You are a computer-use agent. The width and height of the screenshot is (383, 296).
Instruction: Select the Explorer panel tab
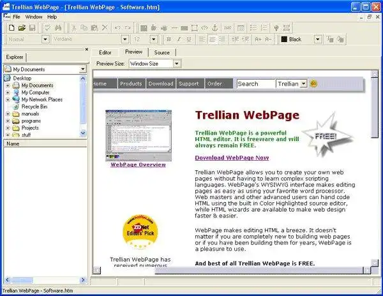(x=15, y=57)
